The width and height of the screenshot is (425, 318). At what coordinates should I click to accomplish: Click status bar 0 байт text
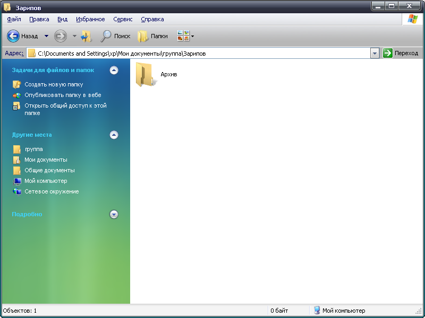[x=279, y=311]
